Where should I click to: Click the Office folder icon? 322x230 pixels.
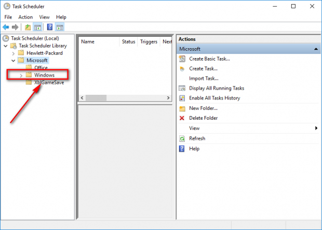pyautogui.click(x=29, y=67)
